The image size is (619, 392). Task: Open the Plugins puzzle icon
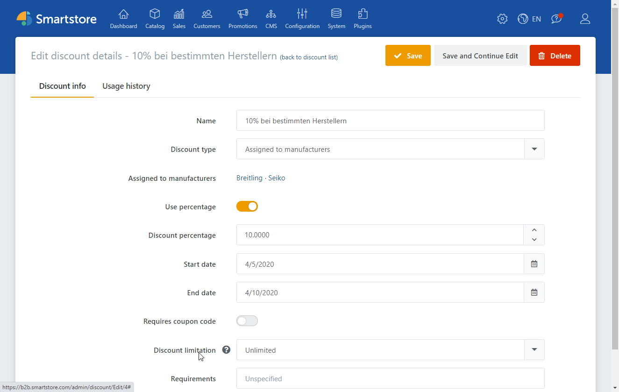click(x=363, y=14)
